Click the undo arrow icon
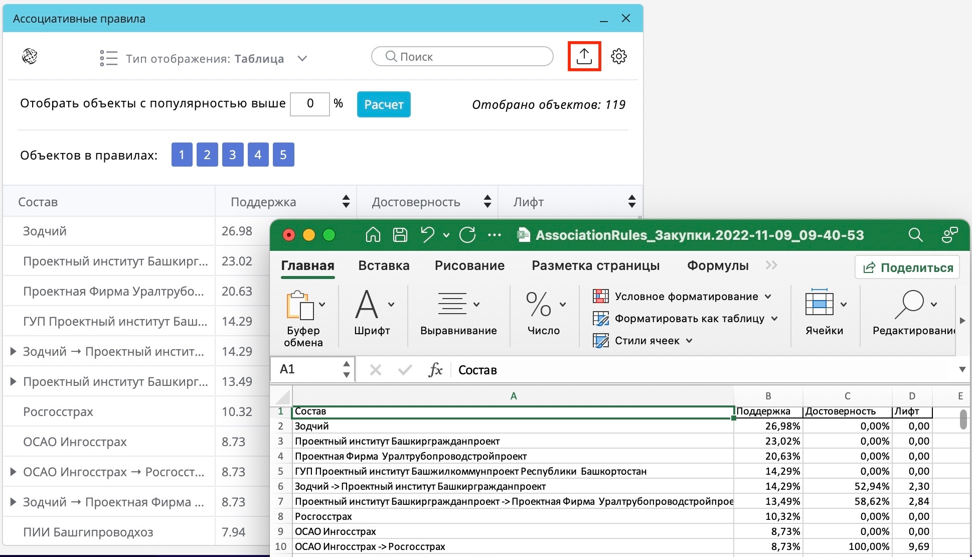Viewport: 972px width, 557px height. click(x=427, y=235)
